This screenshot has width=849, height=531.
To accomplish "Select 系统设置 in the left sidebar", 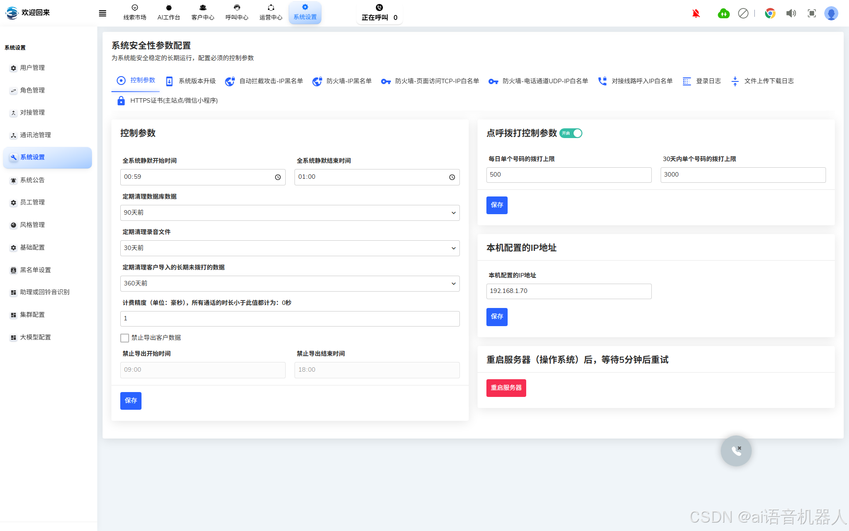I will (x=48, y=158).
